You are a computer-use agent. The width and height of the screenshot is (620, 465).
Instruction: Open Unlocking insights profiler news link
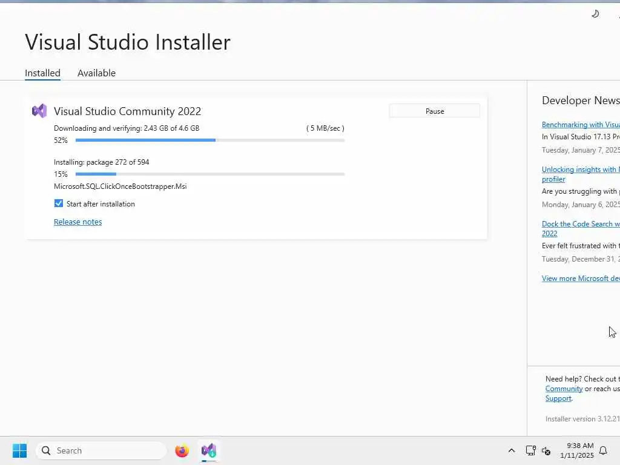[x=581, y=174]
